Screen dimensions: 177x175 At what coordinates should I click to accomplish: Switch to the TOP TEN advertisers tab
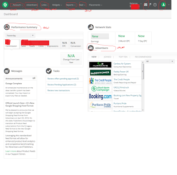tap(123, 57)
